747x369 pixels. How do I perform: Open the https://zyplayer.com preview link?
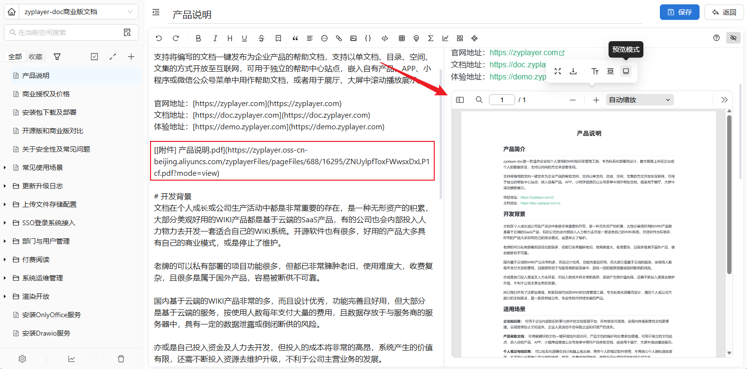[527, 52]
